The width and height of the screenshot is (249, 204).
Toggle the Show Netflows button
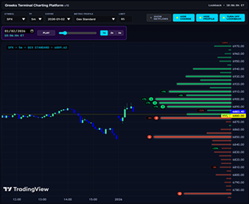point(159,18)
